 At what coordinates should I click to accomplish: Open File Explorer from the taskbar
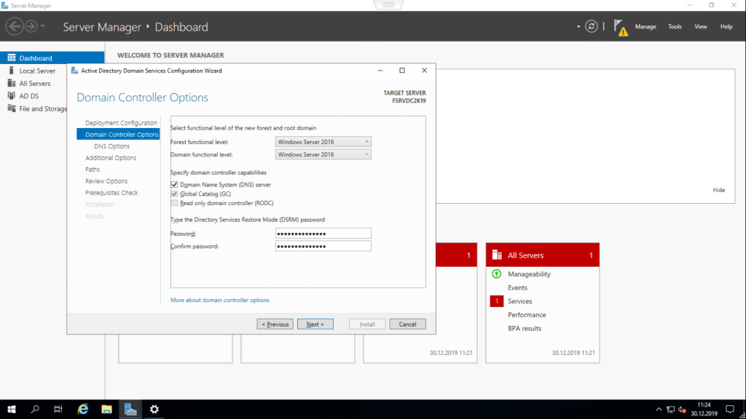pos(106,409)
